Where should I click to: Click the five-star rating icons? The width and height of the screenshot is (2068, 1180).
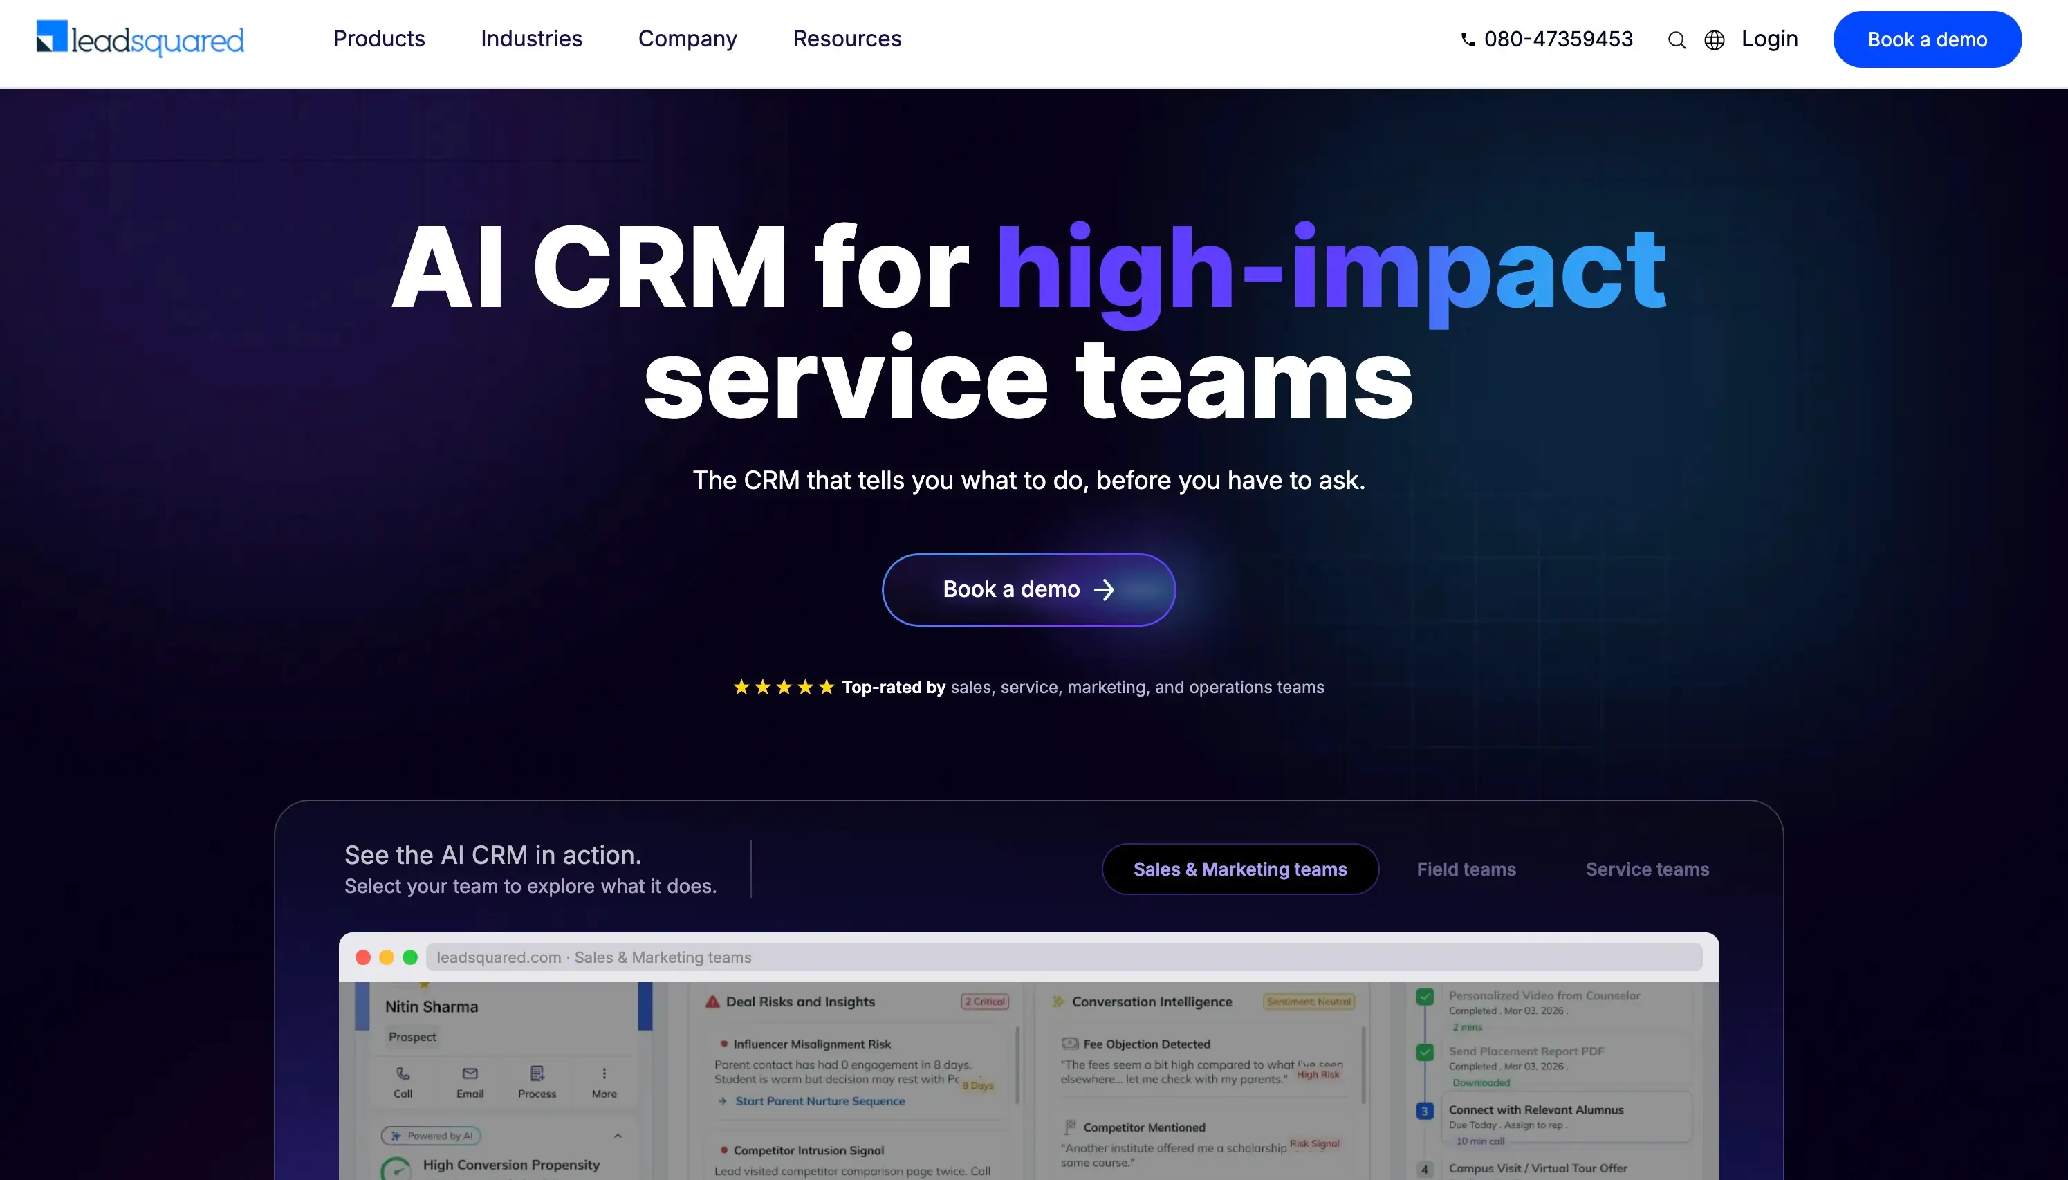783,688
